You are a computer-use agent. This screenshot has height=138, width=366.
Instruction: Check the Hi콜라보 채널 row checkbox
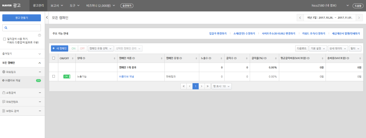(x=54, y=76)
